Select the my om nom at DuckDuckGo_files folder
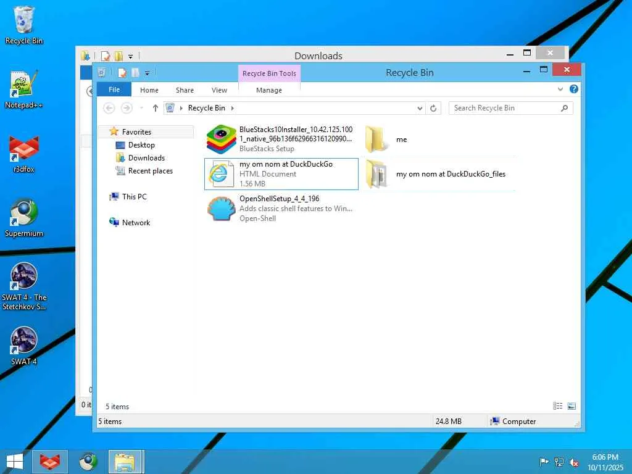632x474 pixels. 439,173
